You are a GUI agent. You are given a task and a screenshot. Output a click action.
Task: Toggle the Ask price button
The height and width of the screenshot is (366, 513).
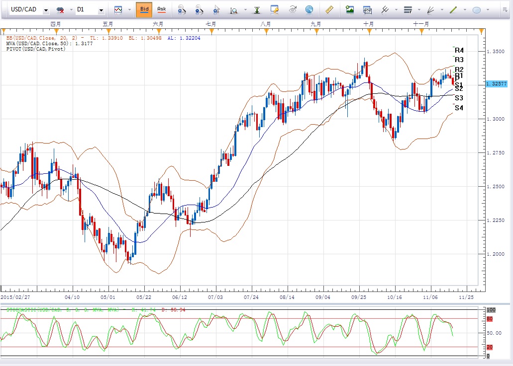pos(161,9)
